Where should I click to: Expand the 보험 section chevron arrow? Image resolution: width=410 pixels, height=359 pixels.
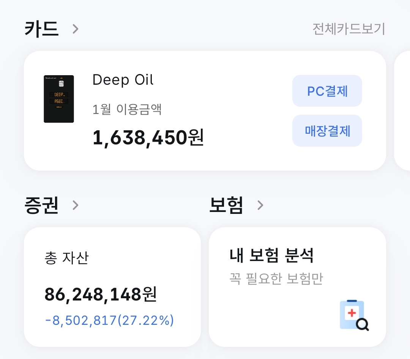tap(260, 205)
